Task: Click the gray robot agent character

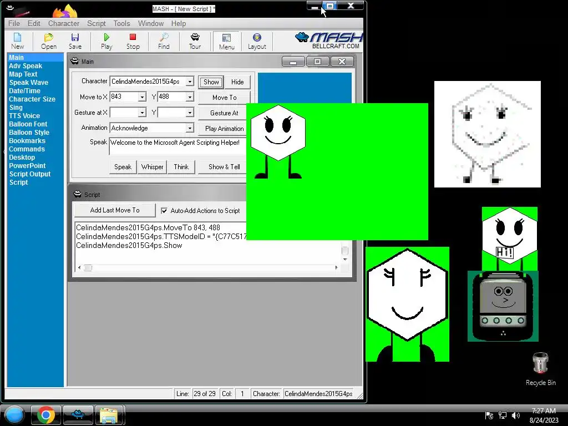Action: click(x=503, y=306)
